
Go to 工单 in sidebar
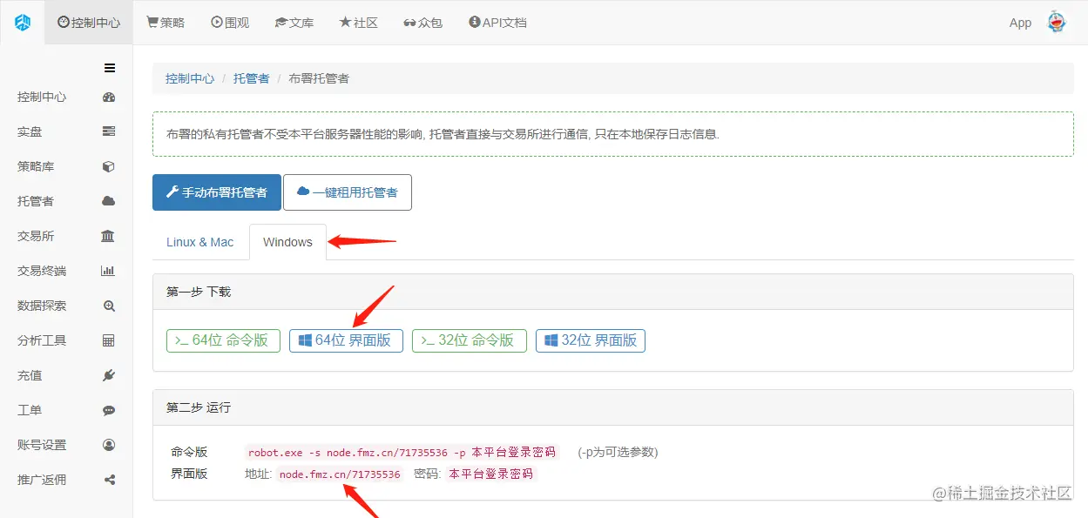coord(30,411)
